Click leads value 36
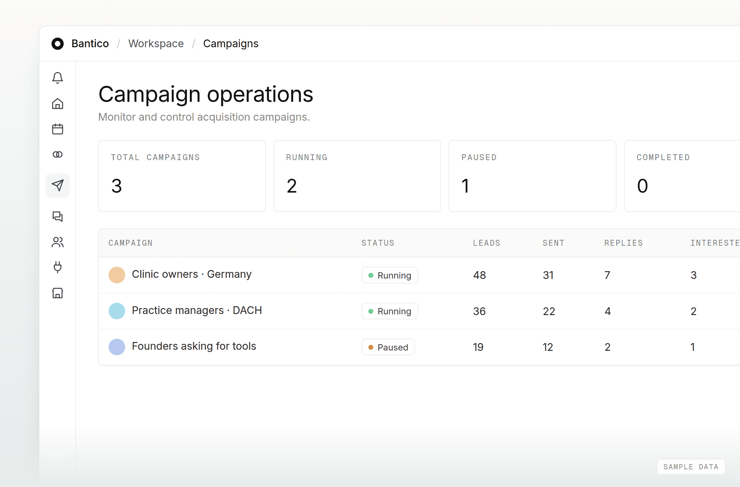Viewport: 740px width, 487px height. (480, 311)
